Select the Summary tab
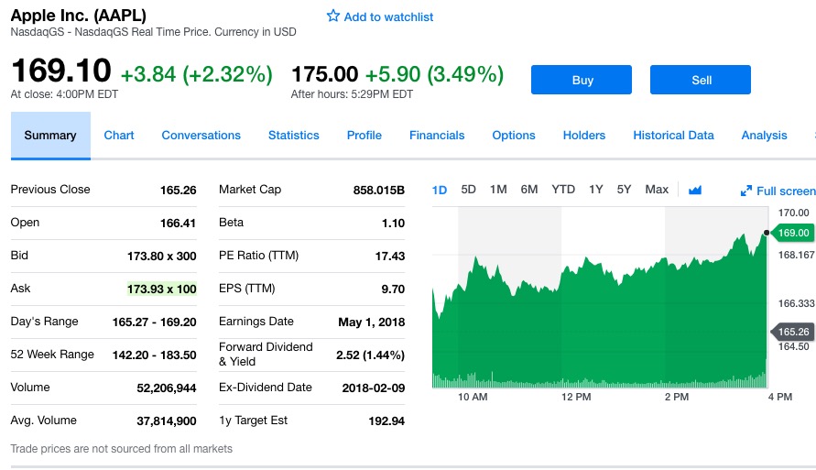816x470 pixels. tap(50, 136)
